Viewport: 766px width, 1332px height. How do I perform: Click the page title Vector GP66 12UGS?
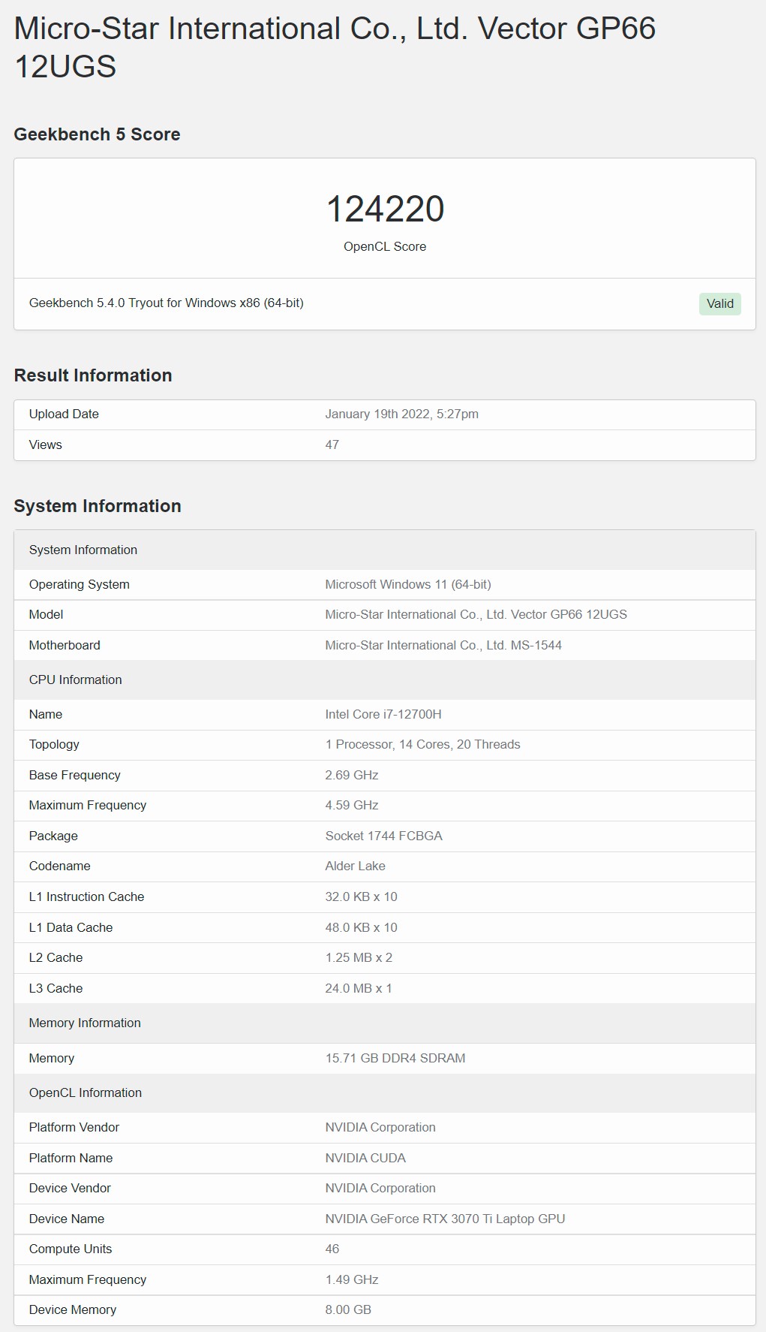(x=335, y=47)
